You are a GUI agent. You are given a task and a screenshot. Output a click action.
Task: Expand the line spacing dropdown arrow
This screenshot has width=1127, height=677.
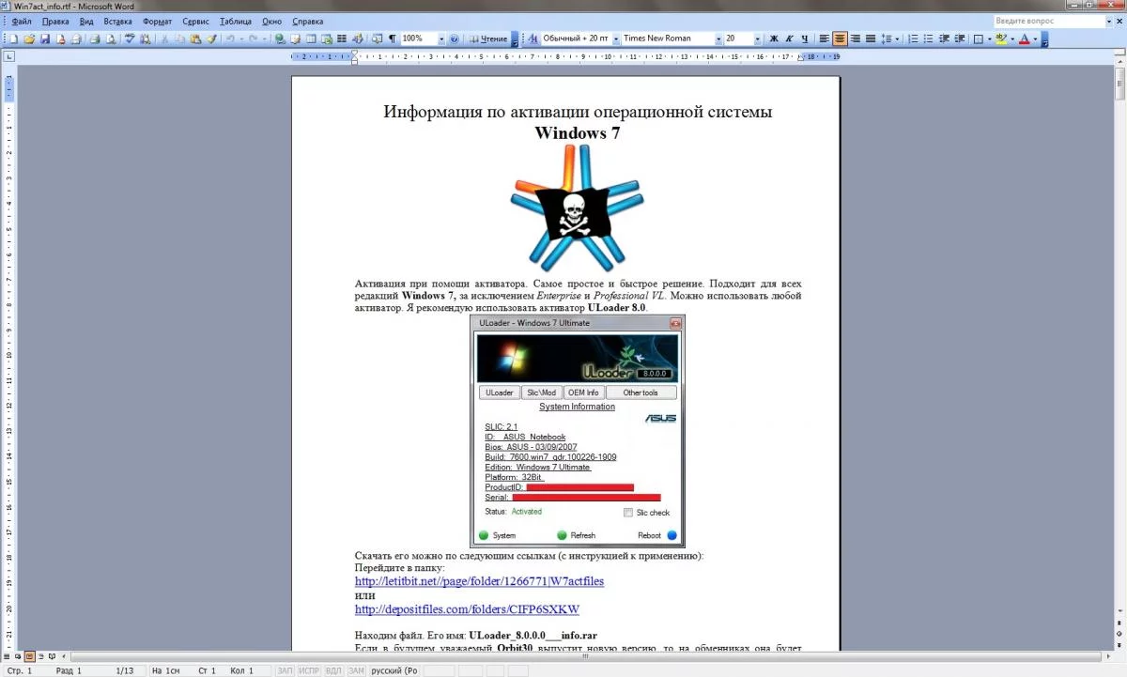pyautogui.click(x=897, y=38)
